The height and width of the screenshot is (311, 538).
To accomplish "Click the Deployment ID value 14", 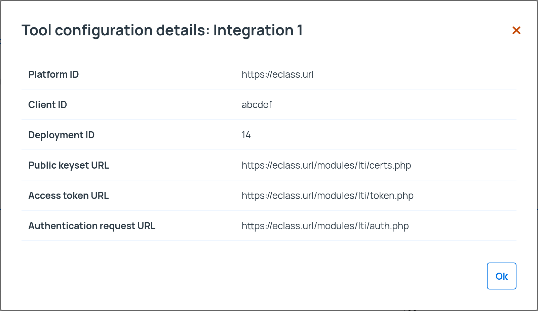I will [246, 135].
